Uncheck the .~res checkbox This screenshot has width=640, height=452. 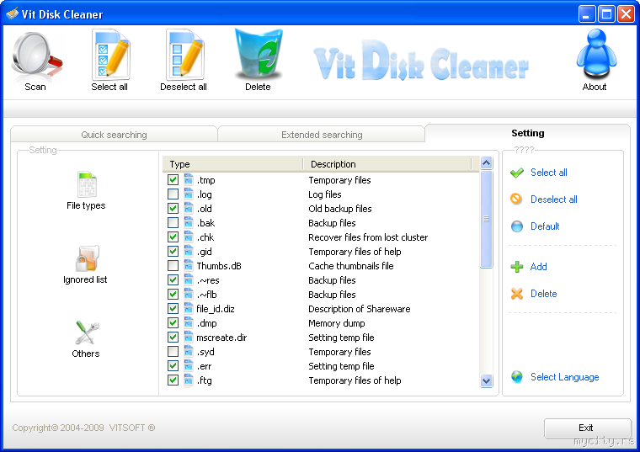coord(173,279)
